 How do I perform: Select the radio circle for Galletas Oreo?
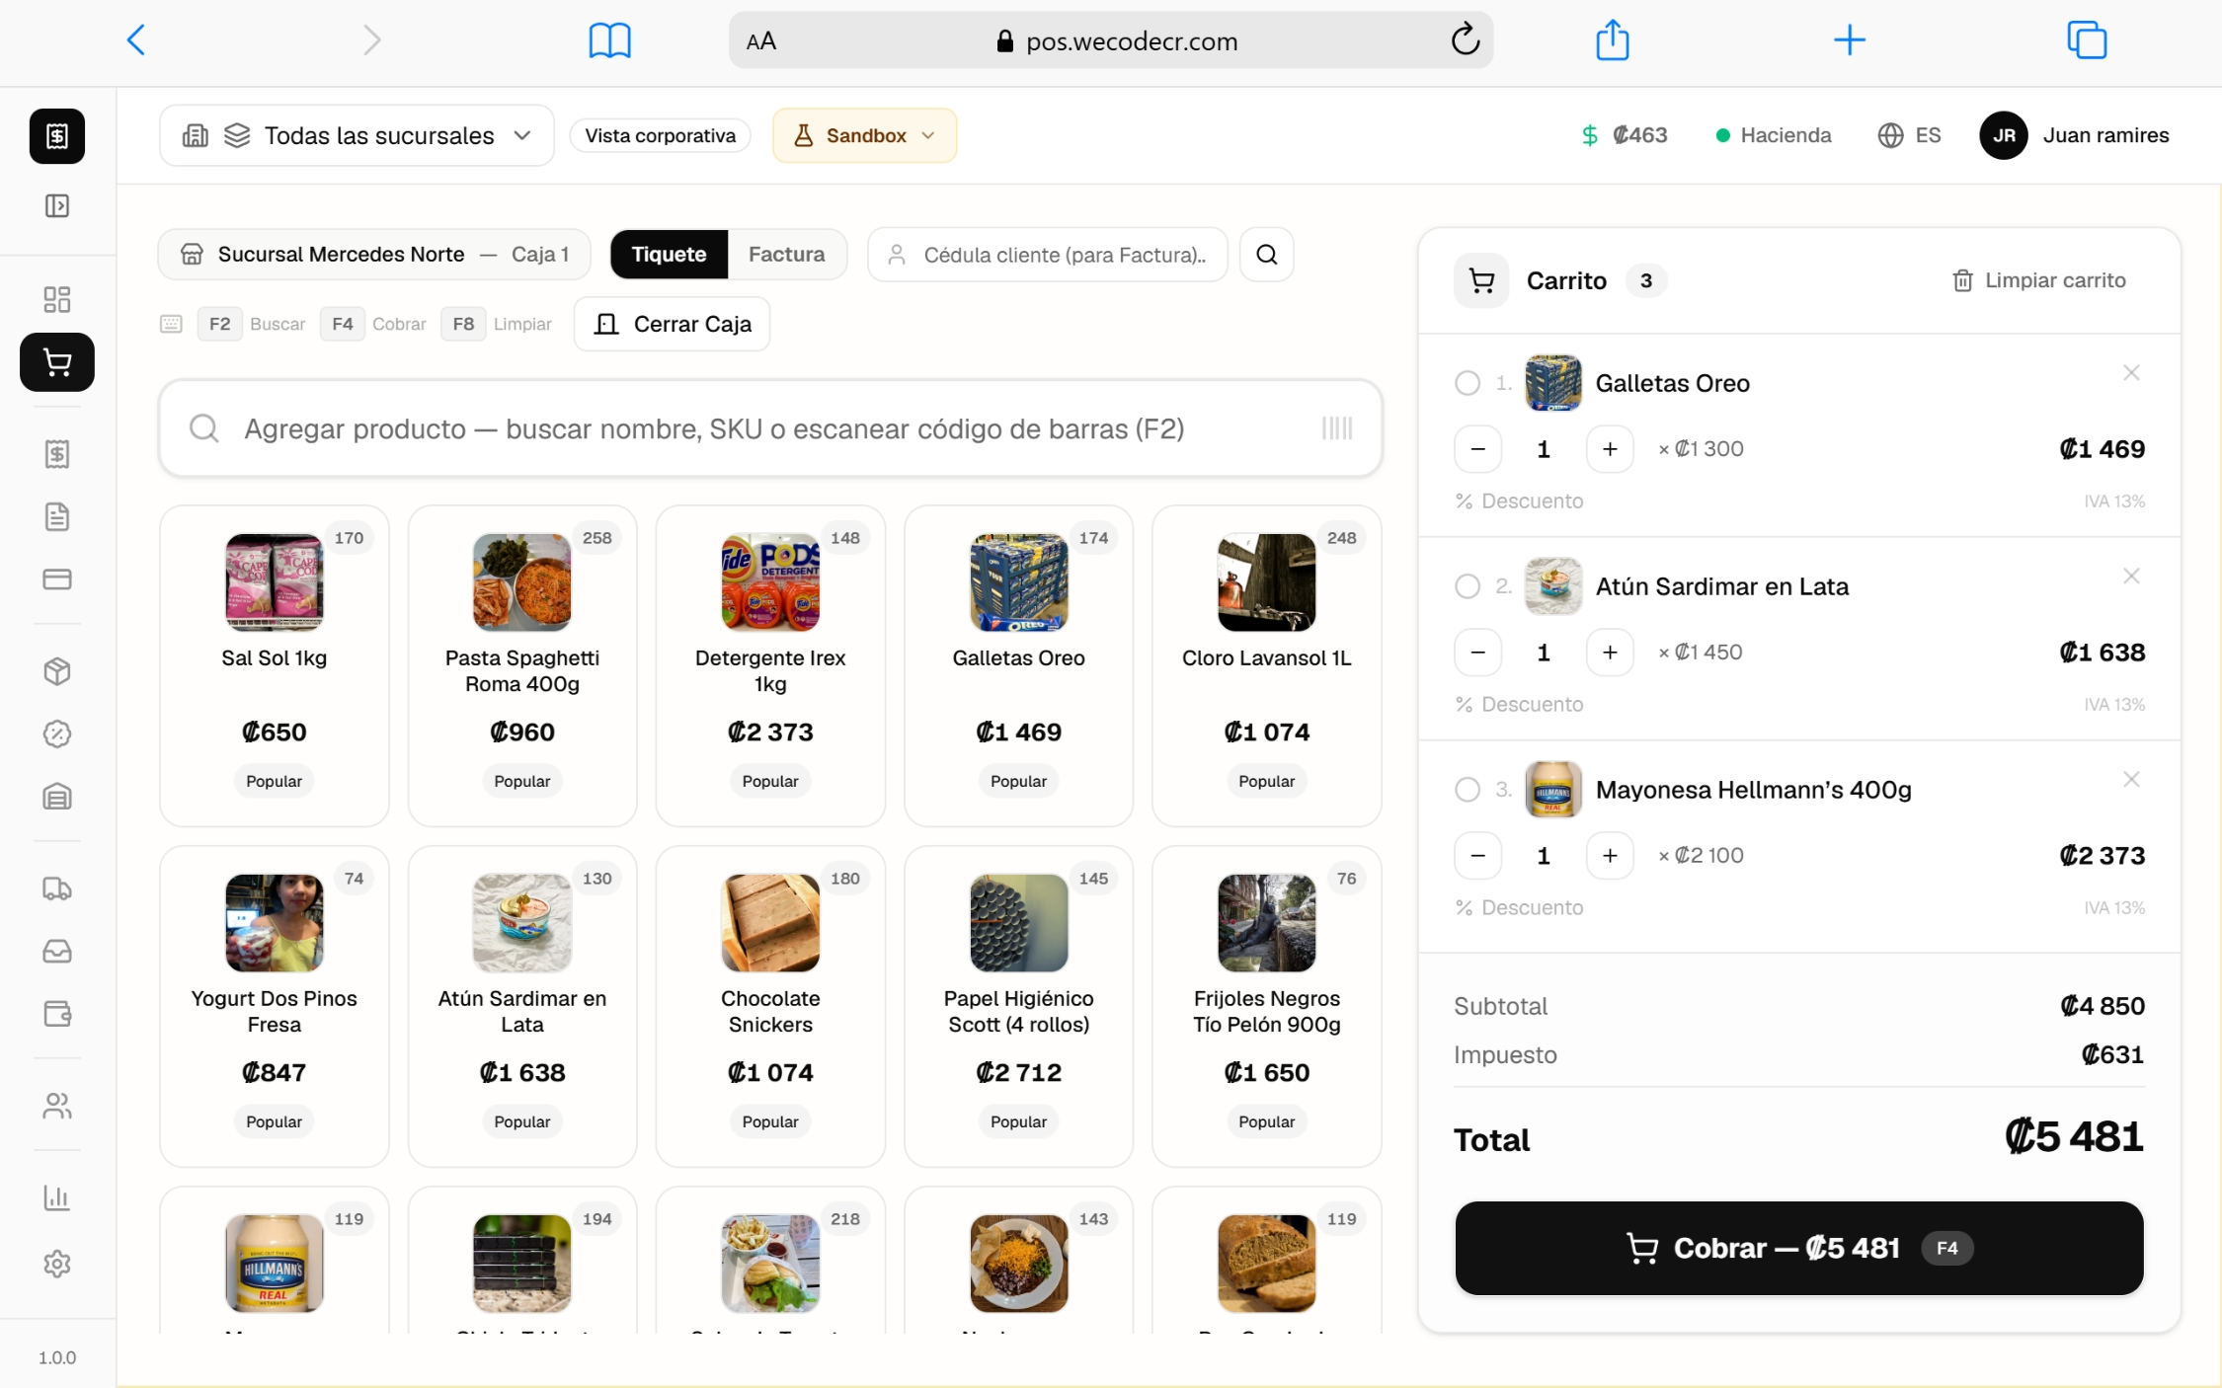click(1468, 383)
